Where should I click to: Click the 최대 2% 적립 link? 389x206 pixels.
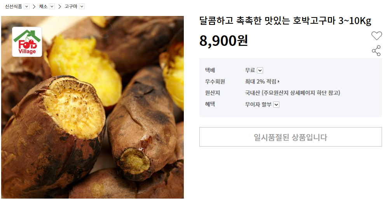(260, 81)
